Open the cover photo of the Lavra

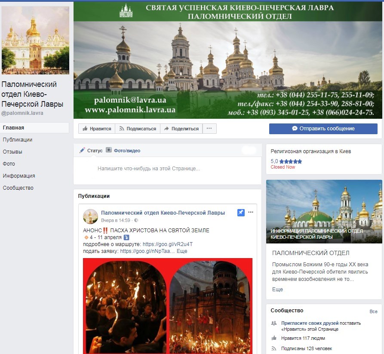tap(228, 60)
